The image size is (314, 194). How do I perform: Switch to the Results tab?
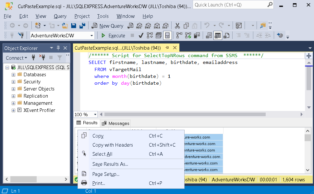[x=87, y=123]
